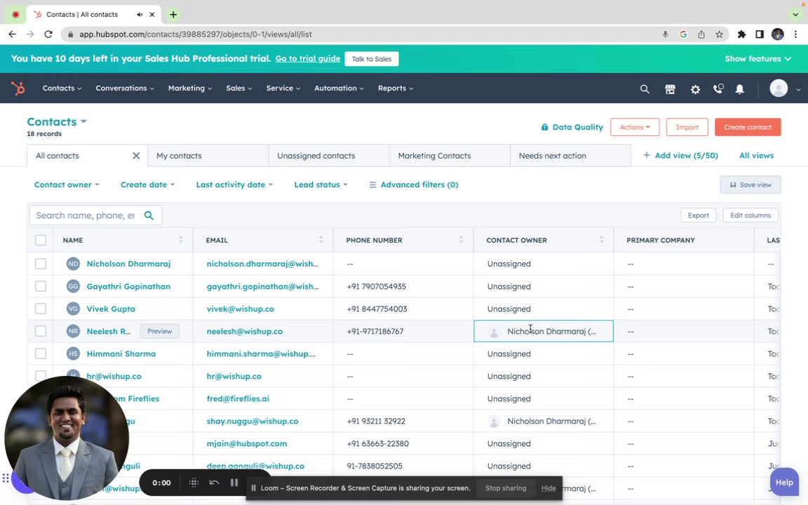Image resolution: width=808 pixels, height=505 pixels.
Task: Sort by the Contact Owner column arrows
Action: pyautogui.click(x=601, y=240)
